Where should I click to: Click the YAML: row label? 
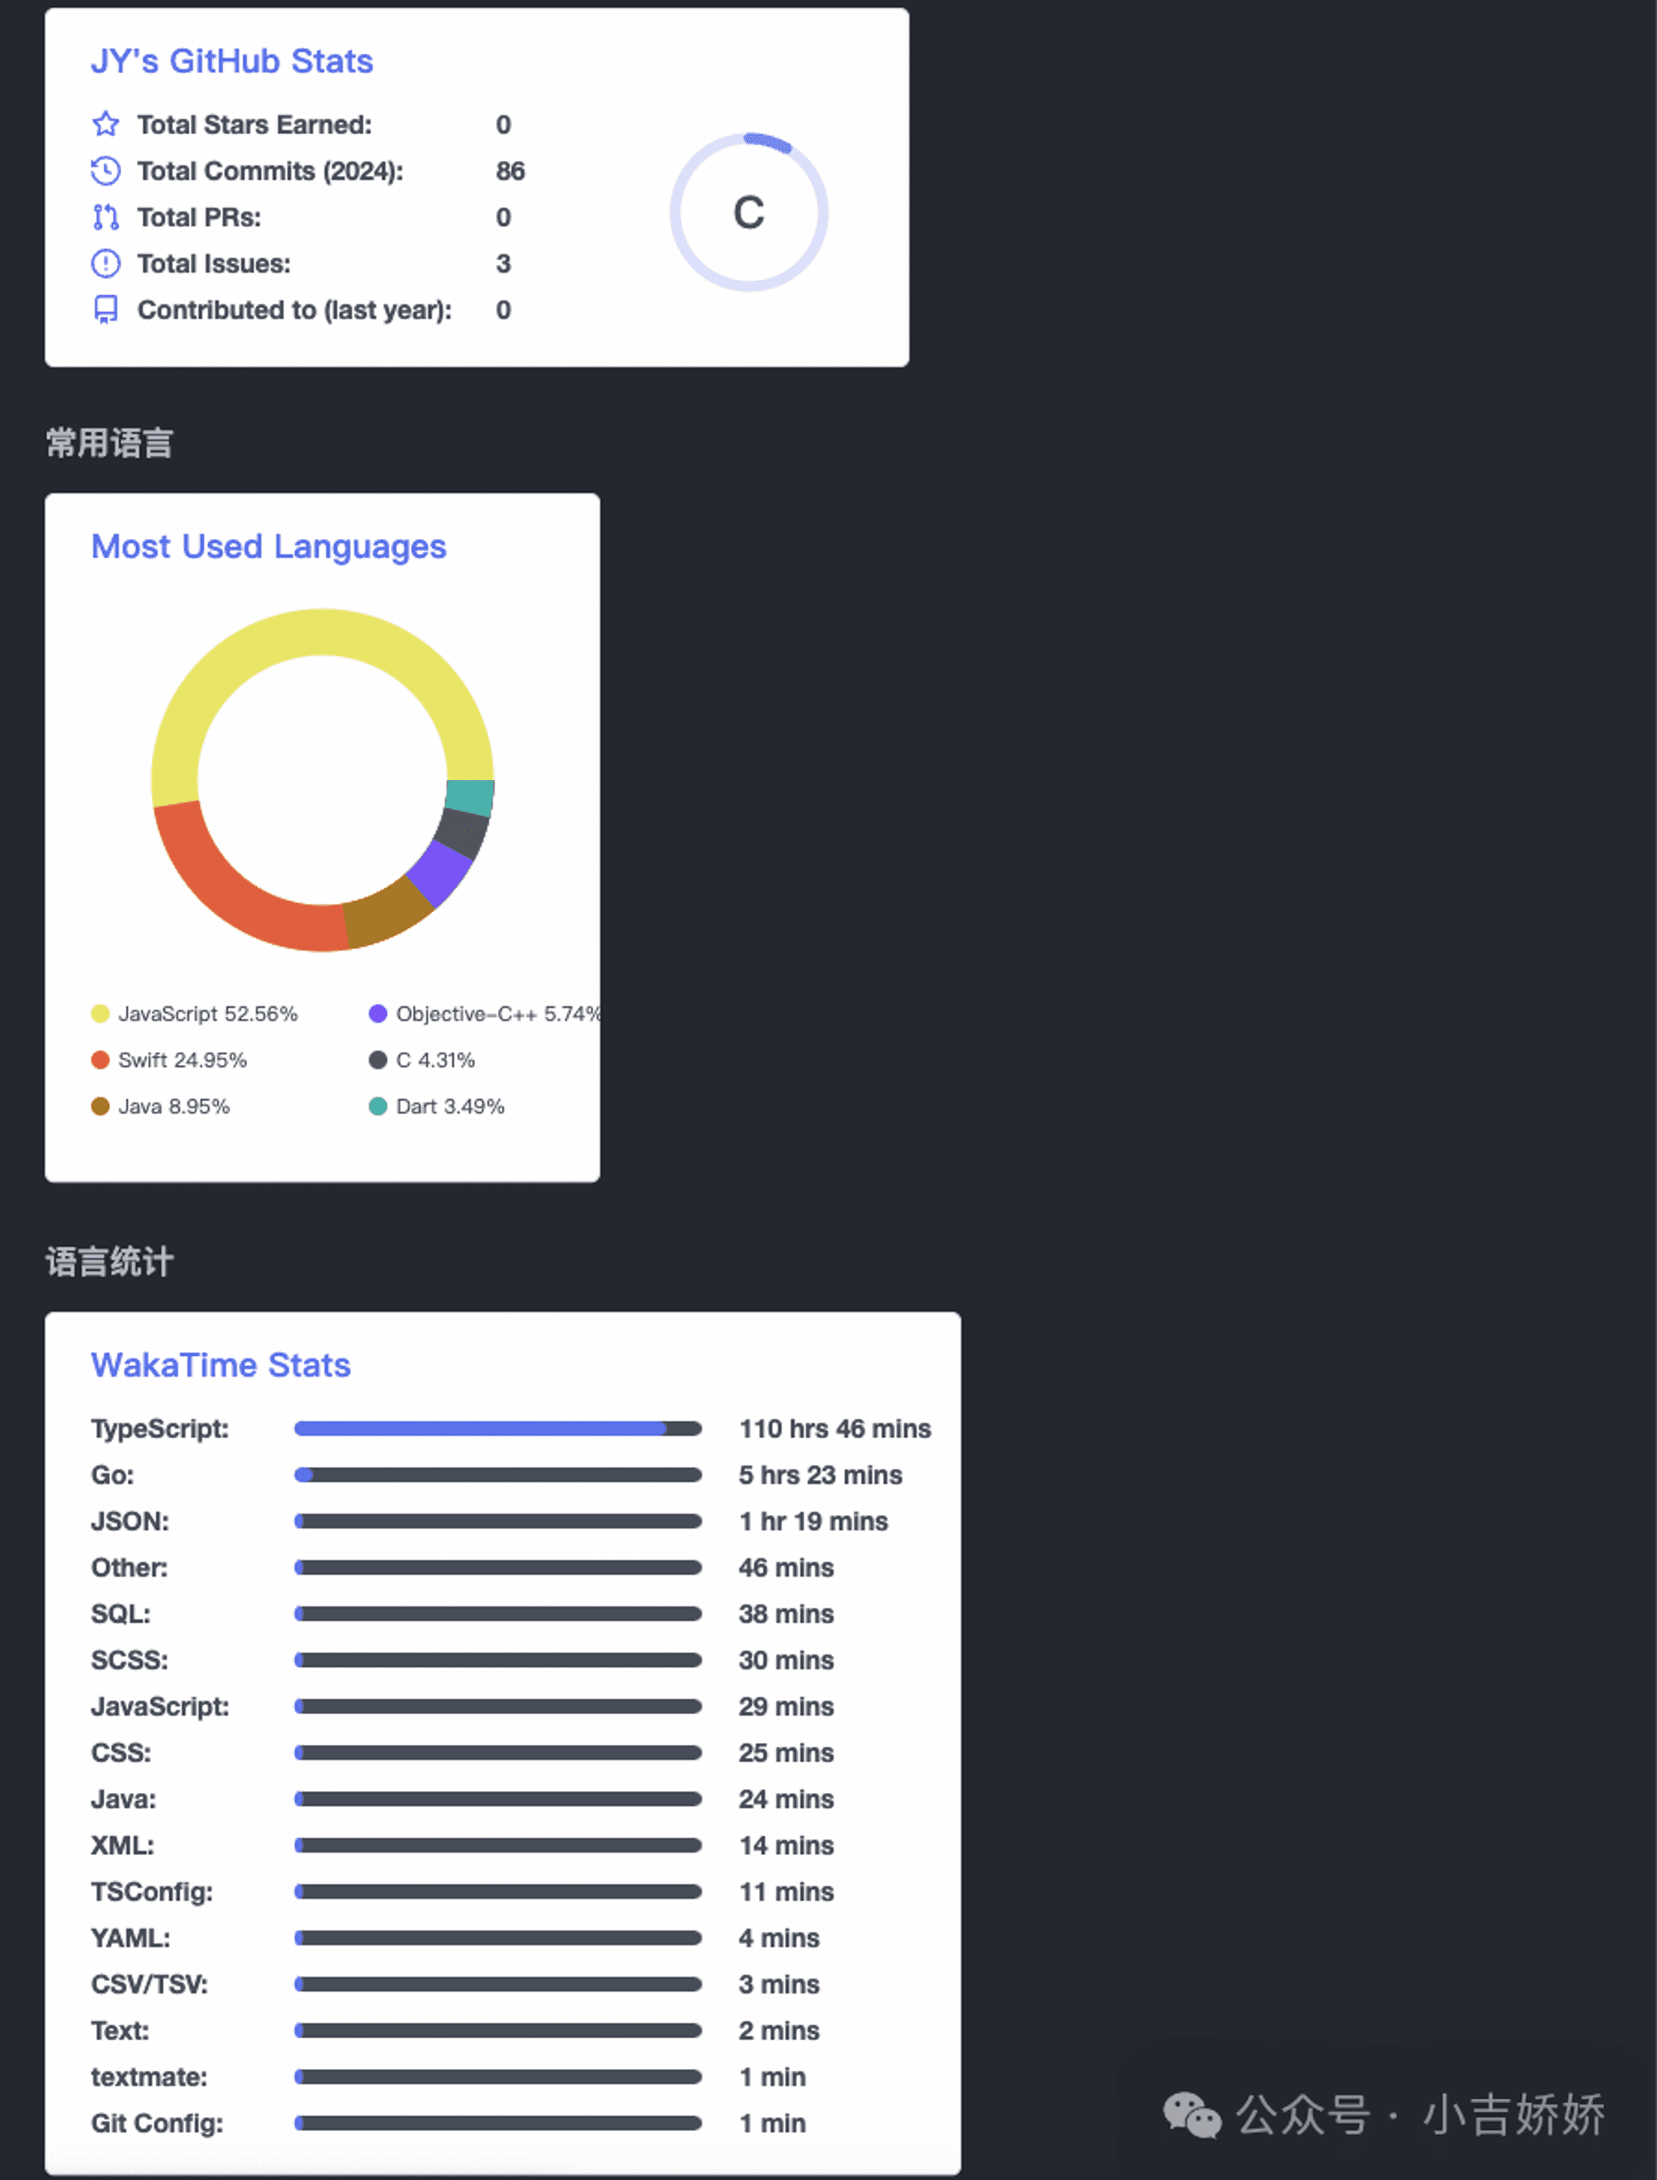tap(130, 1938)
